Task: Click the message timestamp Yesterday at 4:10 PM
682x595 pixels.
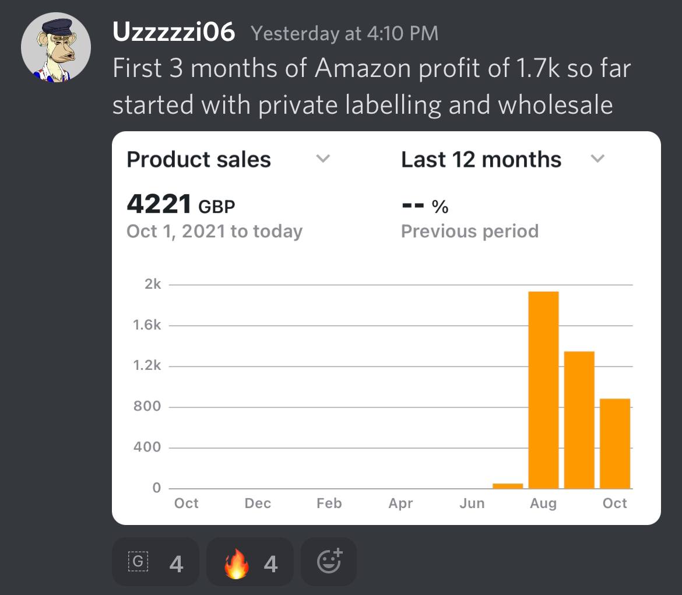Action: tap(344, 33)
